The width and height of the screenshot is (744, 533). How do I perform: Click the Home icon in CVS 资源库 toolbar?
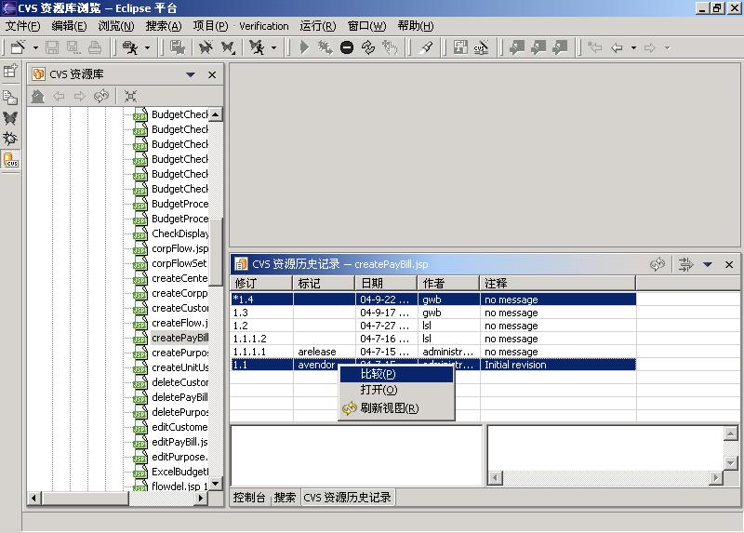point(37,97)
